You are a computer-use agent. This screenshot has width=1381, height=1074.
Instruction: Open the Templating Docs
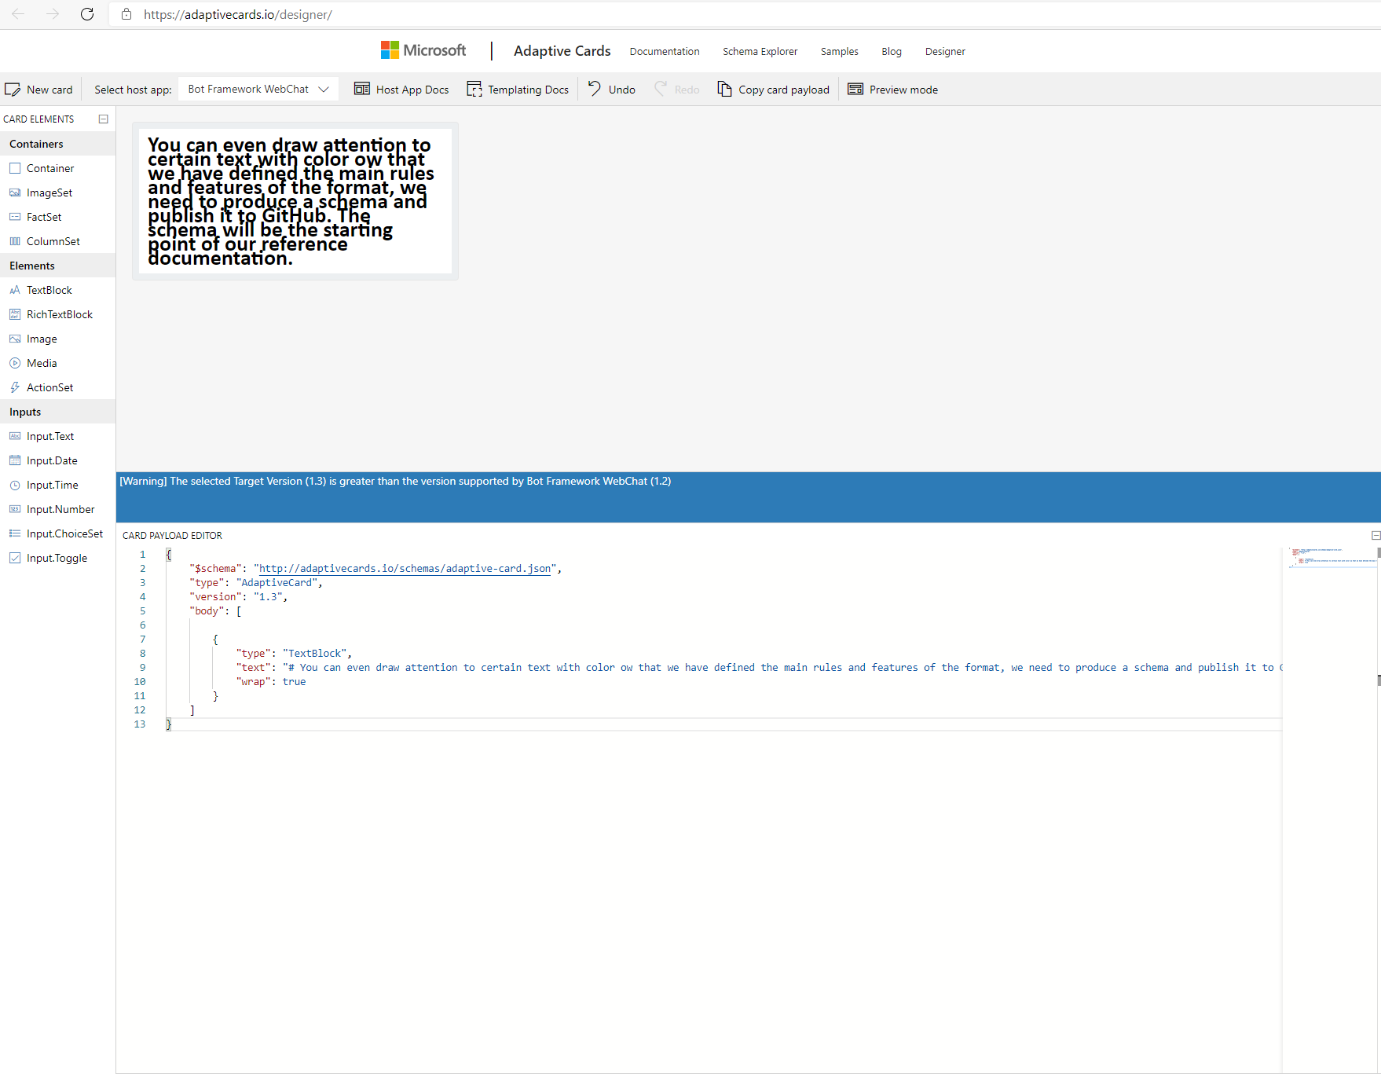click(x=518, y=89)
